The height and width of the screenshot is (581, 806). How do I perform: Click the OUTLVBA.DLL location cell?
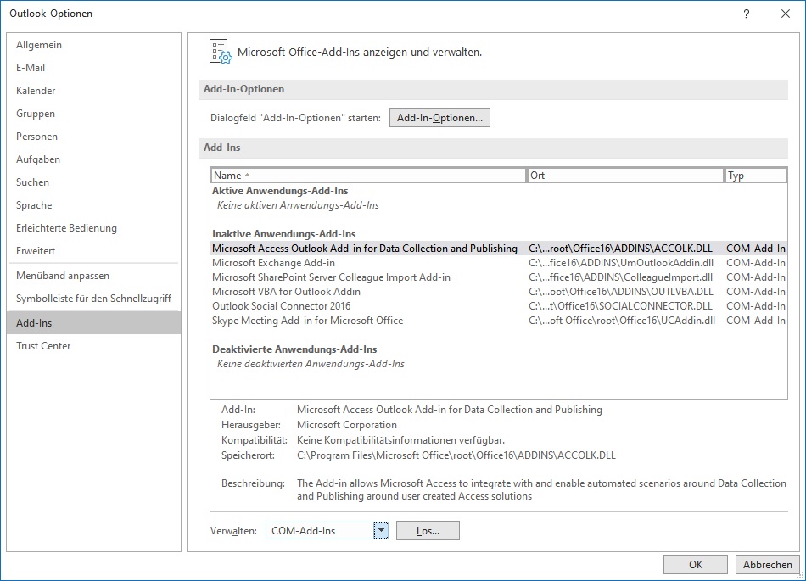tap(621, 291)
